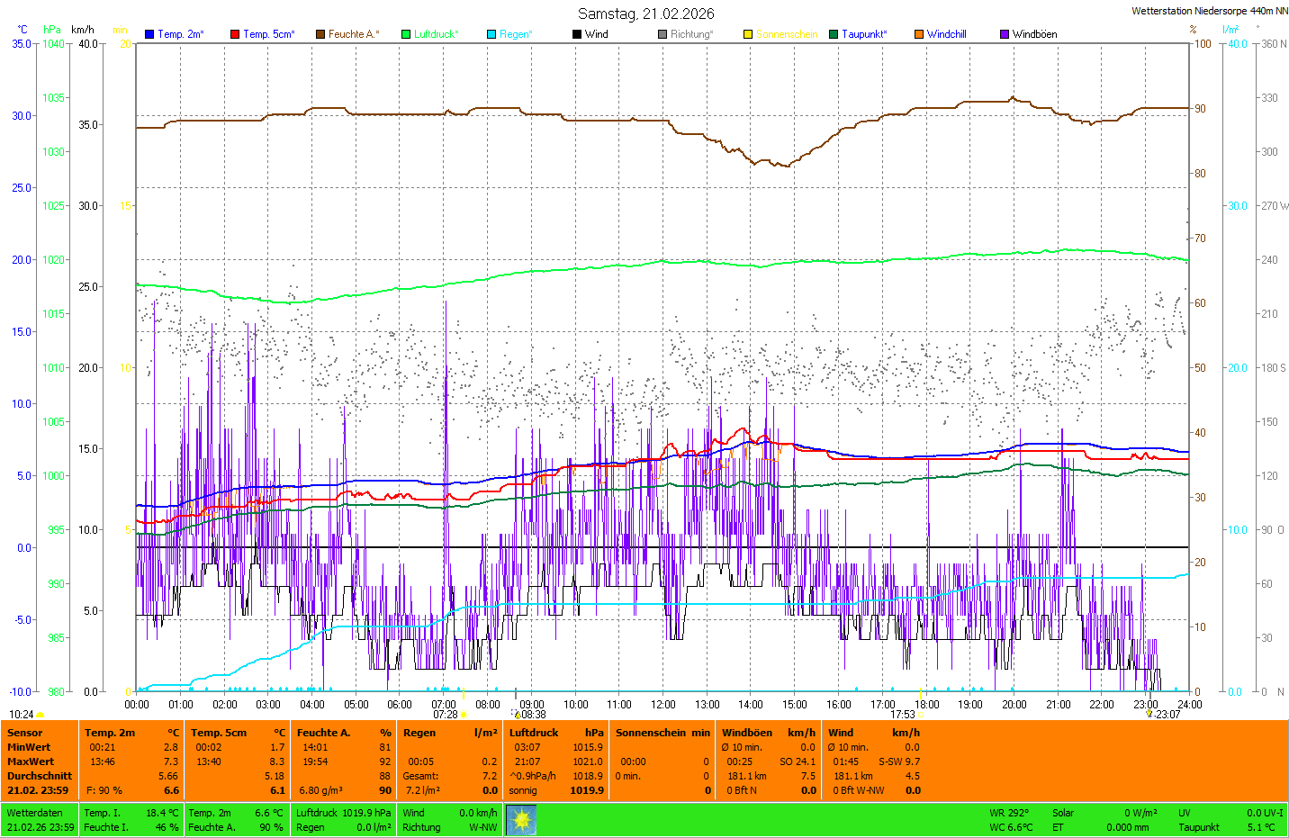This screenshot has width=1289, height=838.
Task: Click the sunrise marker at 07:28
Action: click(464, 715)
